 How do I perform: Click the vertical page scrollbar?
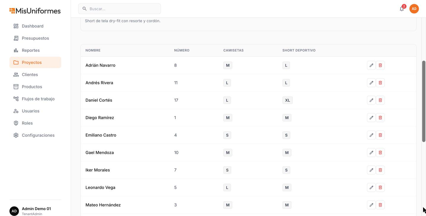point(424,101)
